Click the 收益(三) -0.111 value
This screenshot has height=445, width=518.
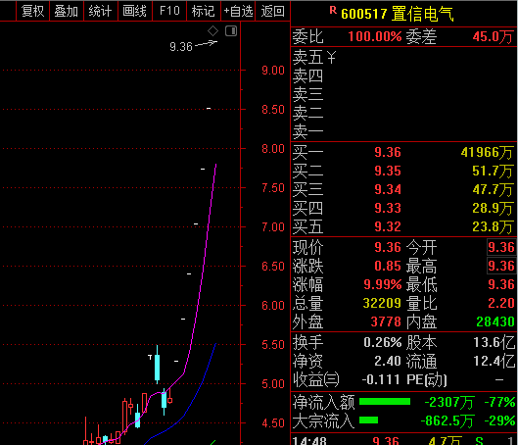[x=381, y=379]
